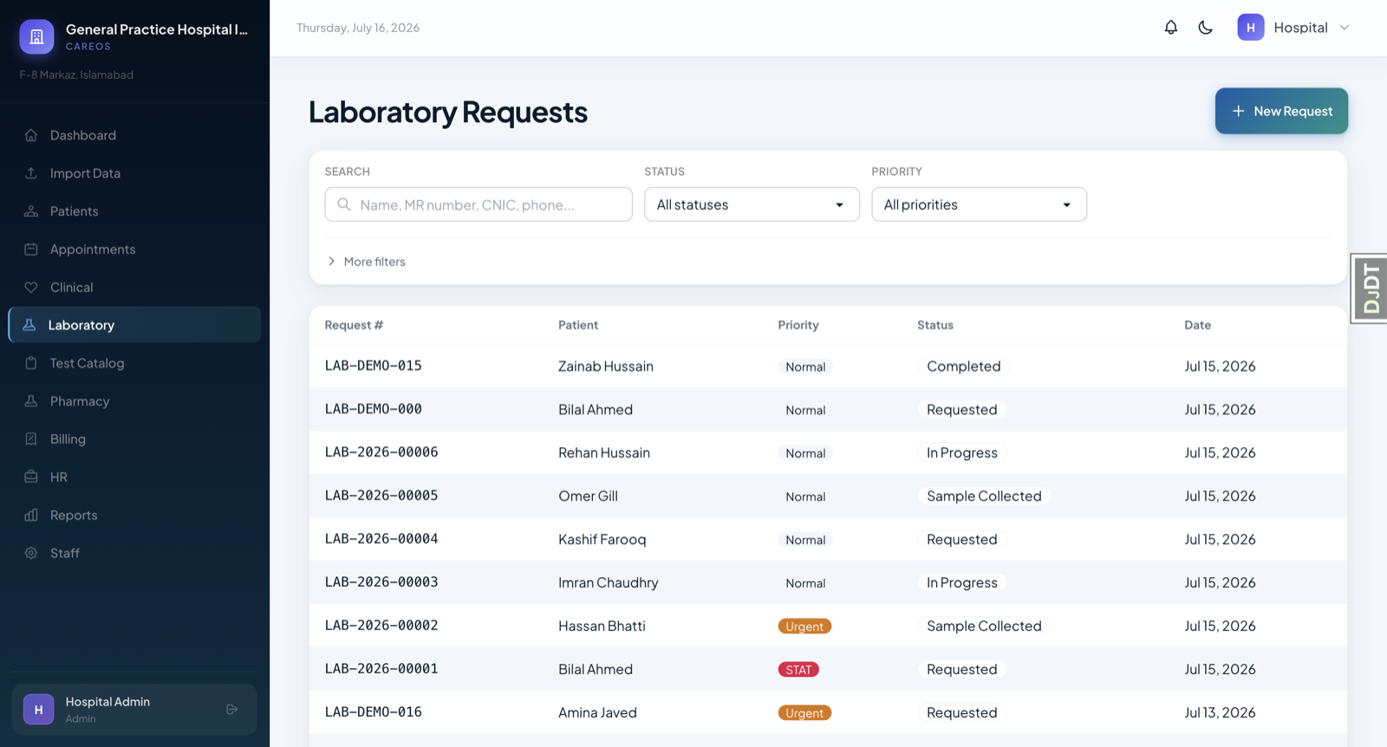Click LAB-2026-00003 request number
Viewport: 1387px width, 747px height.
pos(381,582)
